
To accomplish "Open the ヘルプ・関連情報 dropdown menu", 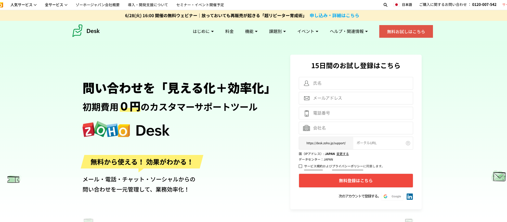I will click(x=349, y=31).
